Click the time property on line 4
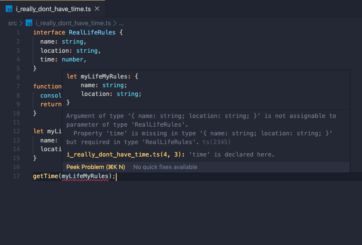Viewport: 362px width, 245px height. (x=49, y=59)
